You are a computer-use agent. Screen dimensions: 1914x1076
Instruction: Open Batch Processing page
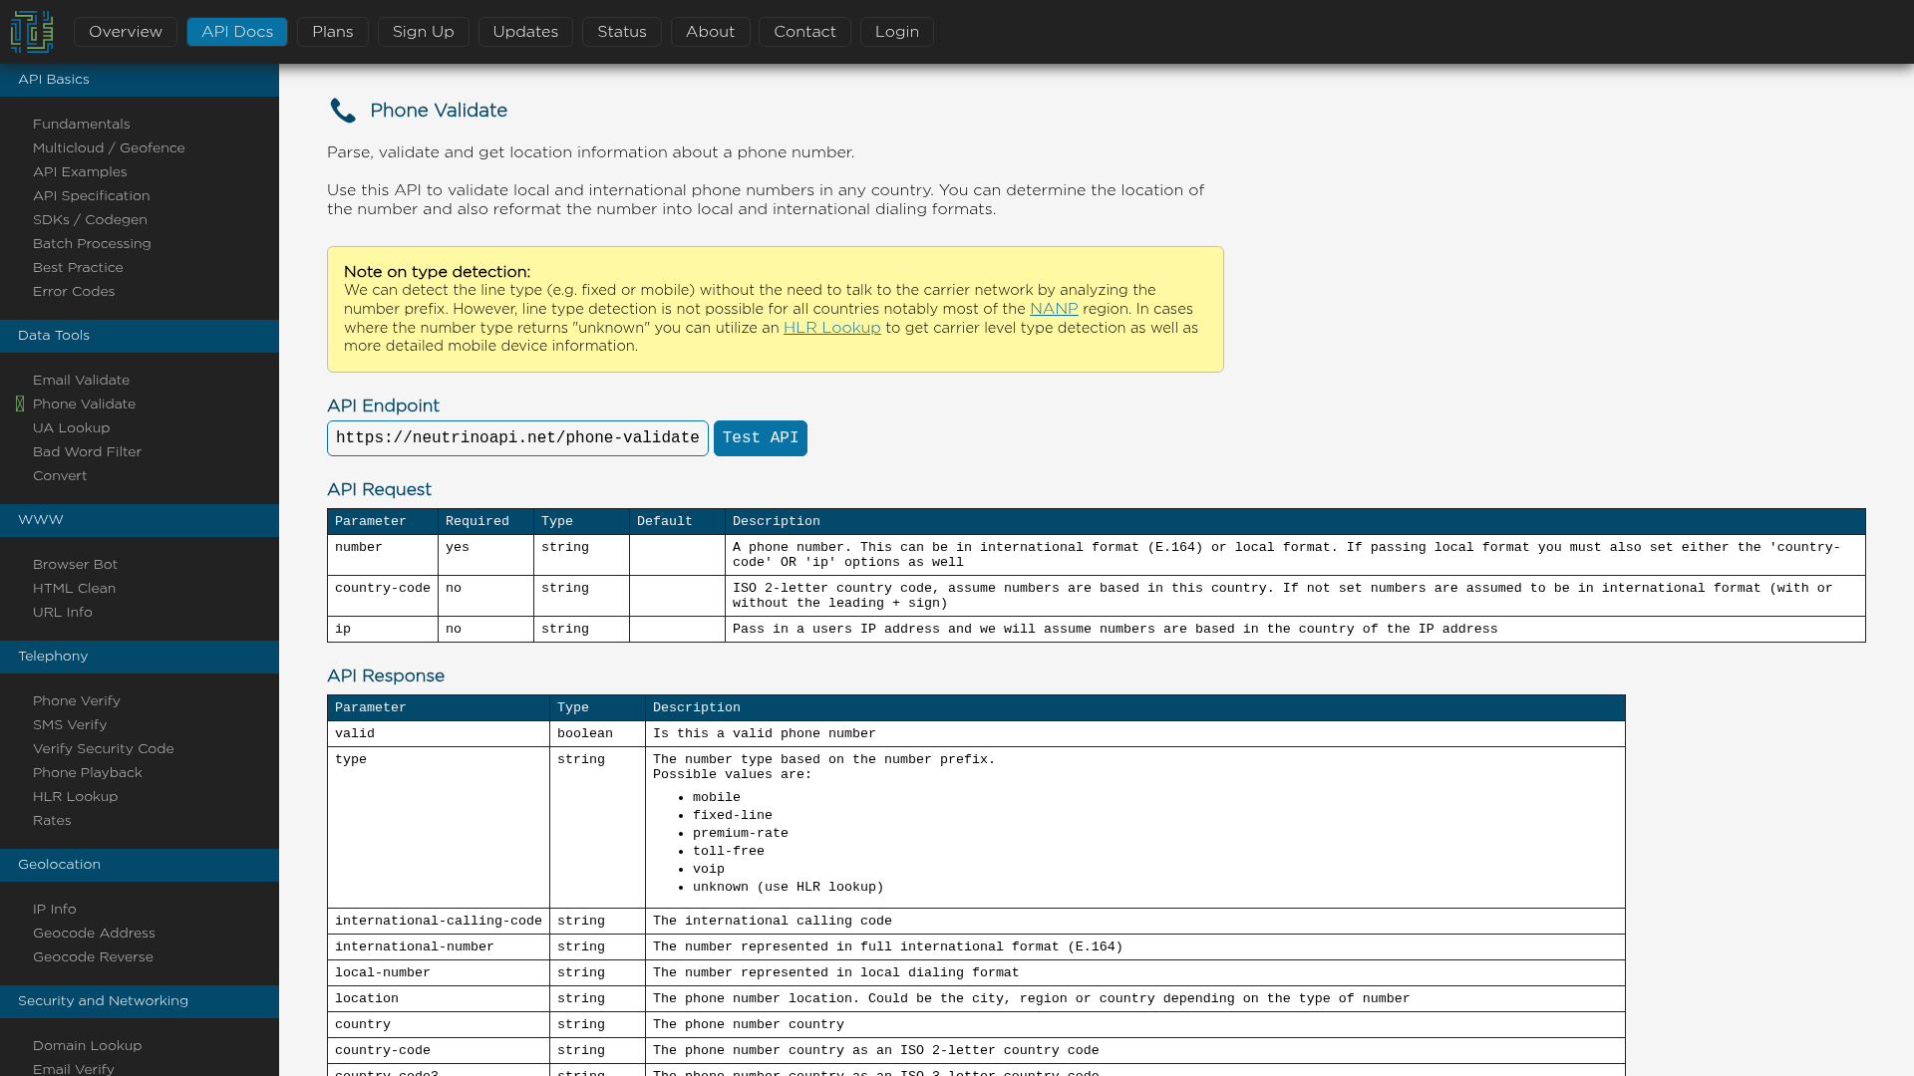[92, 244]
